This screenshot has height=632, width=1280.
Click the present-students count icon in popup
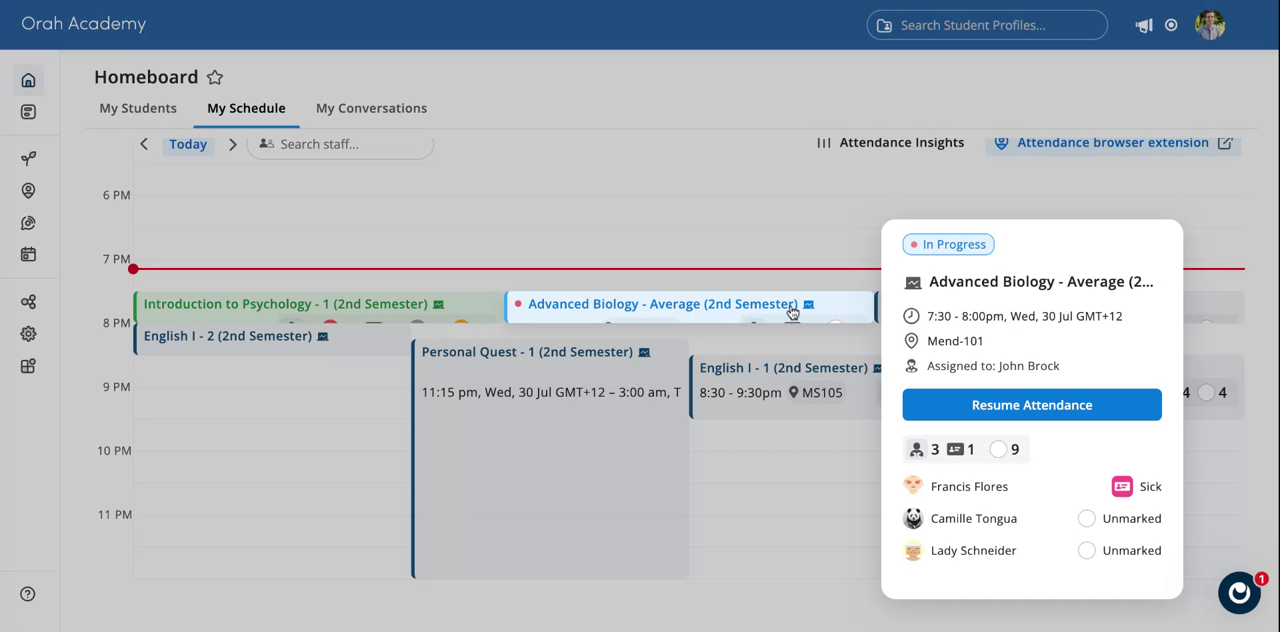917,449
